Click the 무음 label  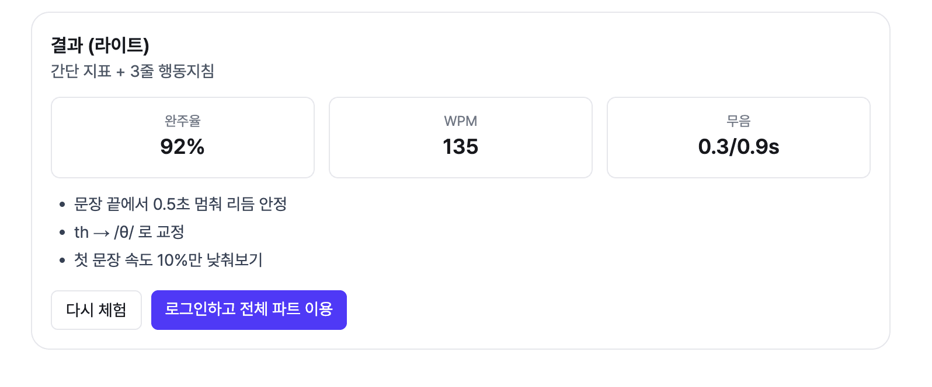[x=738, y=121]
